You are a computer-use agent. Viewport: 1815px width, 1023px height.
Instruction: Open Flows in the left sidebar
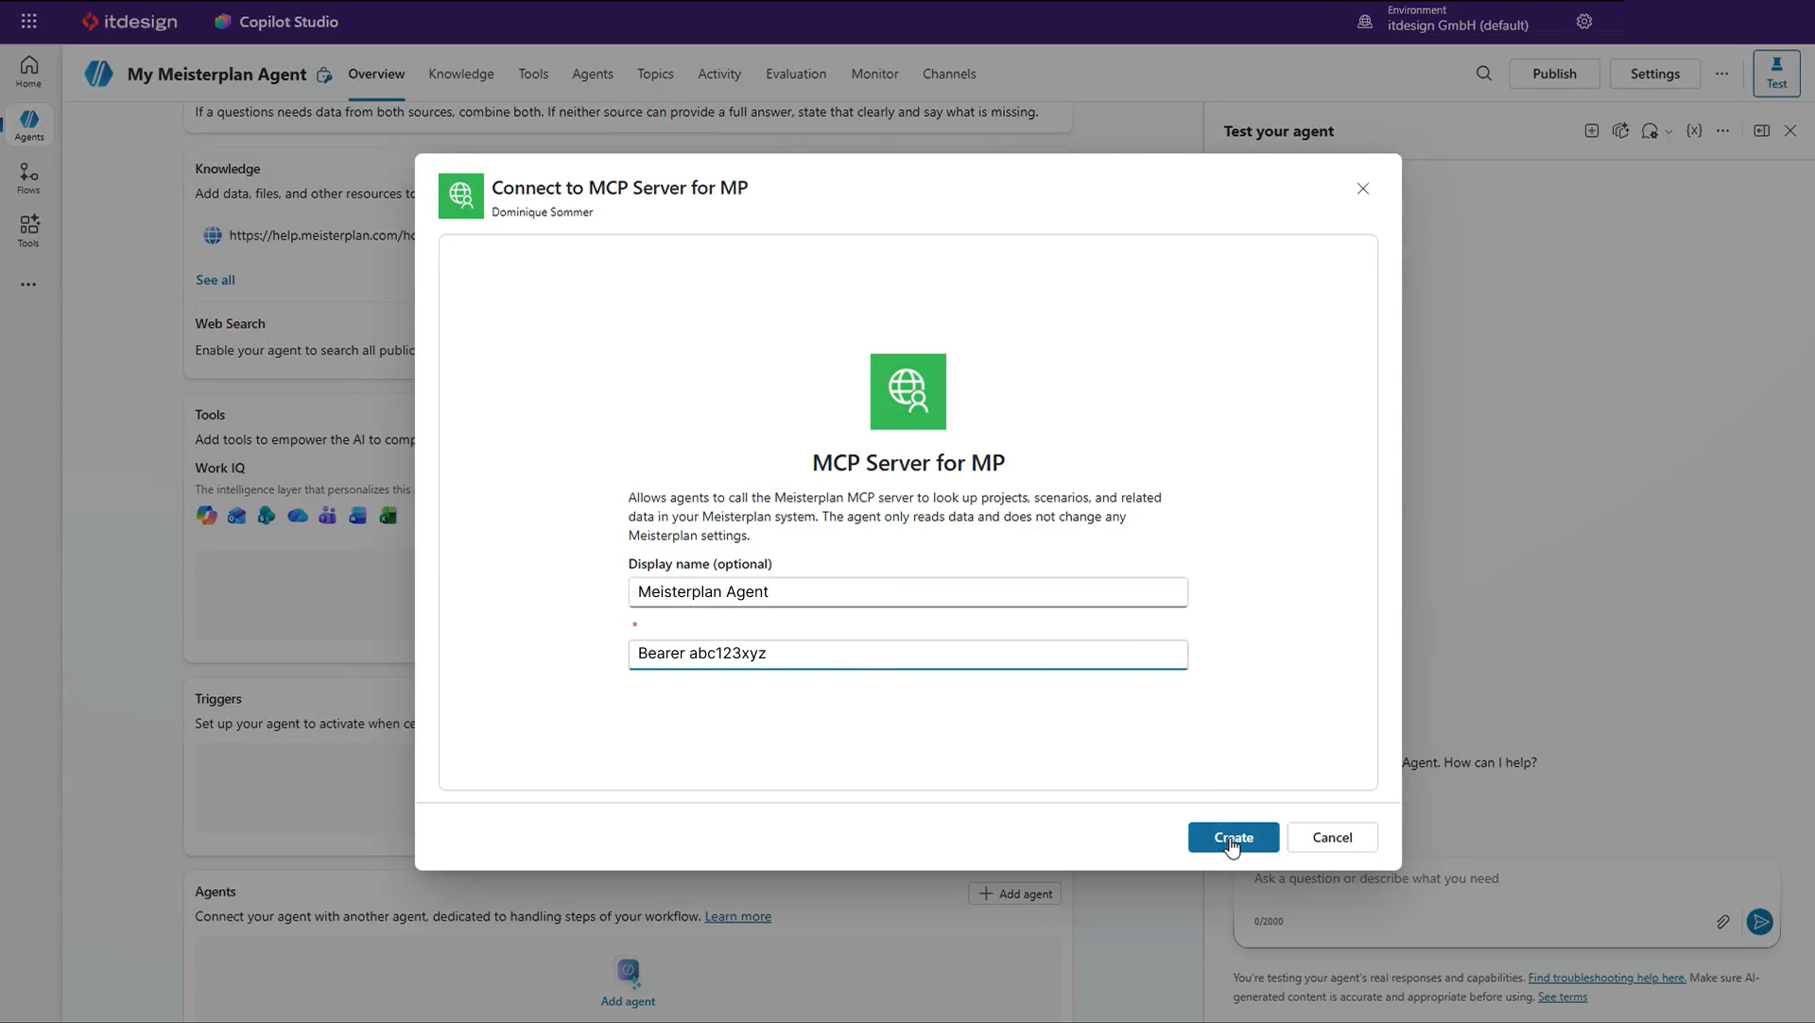[29, 178]
